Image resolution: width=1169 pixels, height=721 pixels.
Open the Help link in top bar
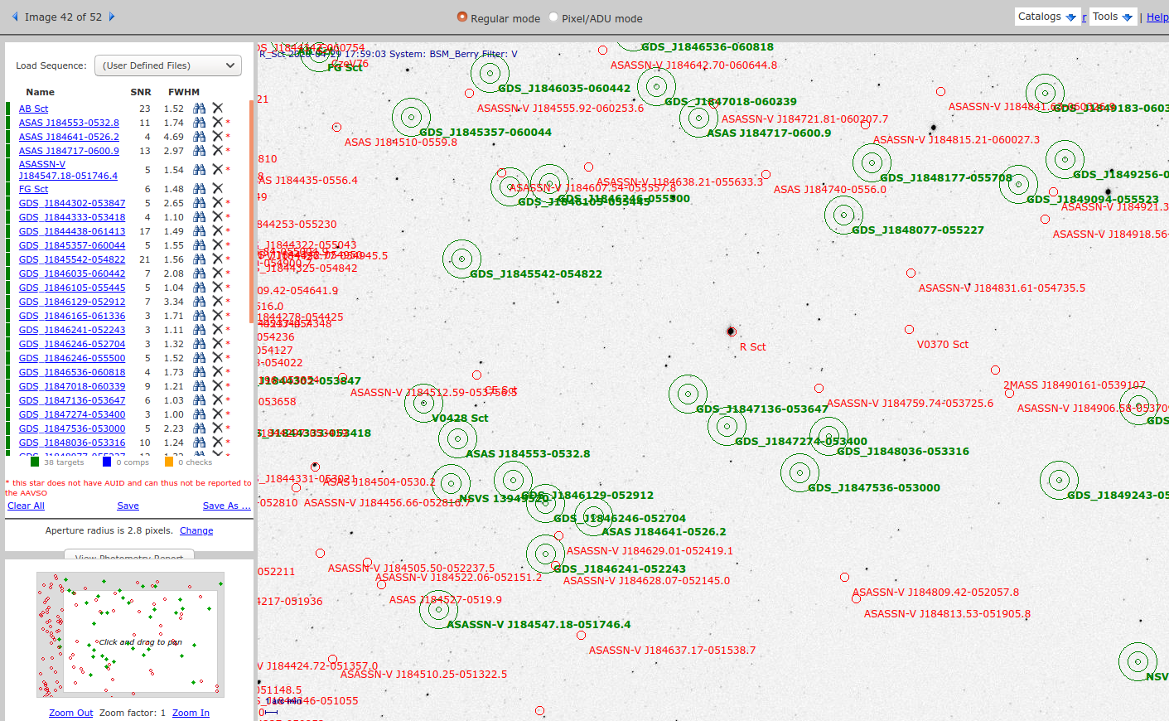click(x=1157, y=17)
